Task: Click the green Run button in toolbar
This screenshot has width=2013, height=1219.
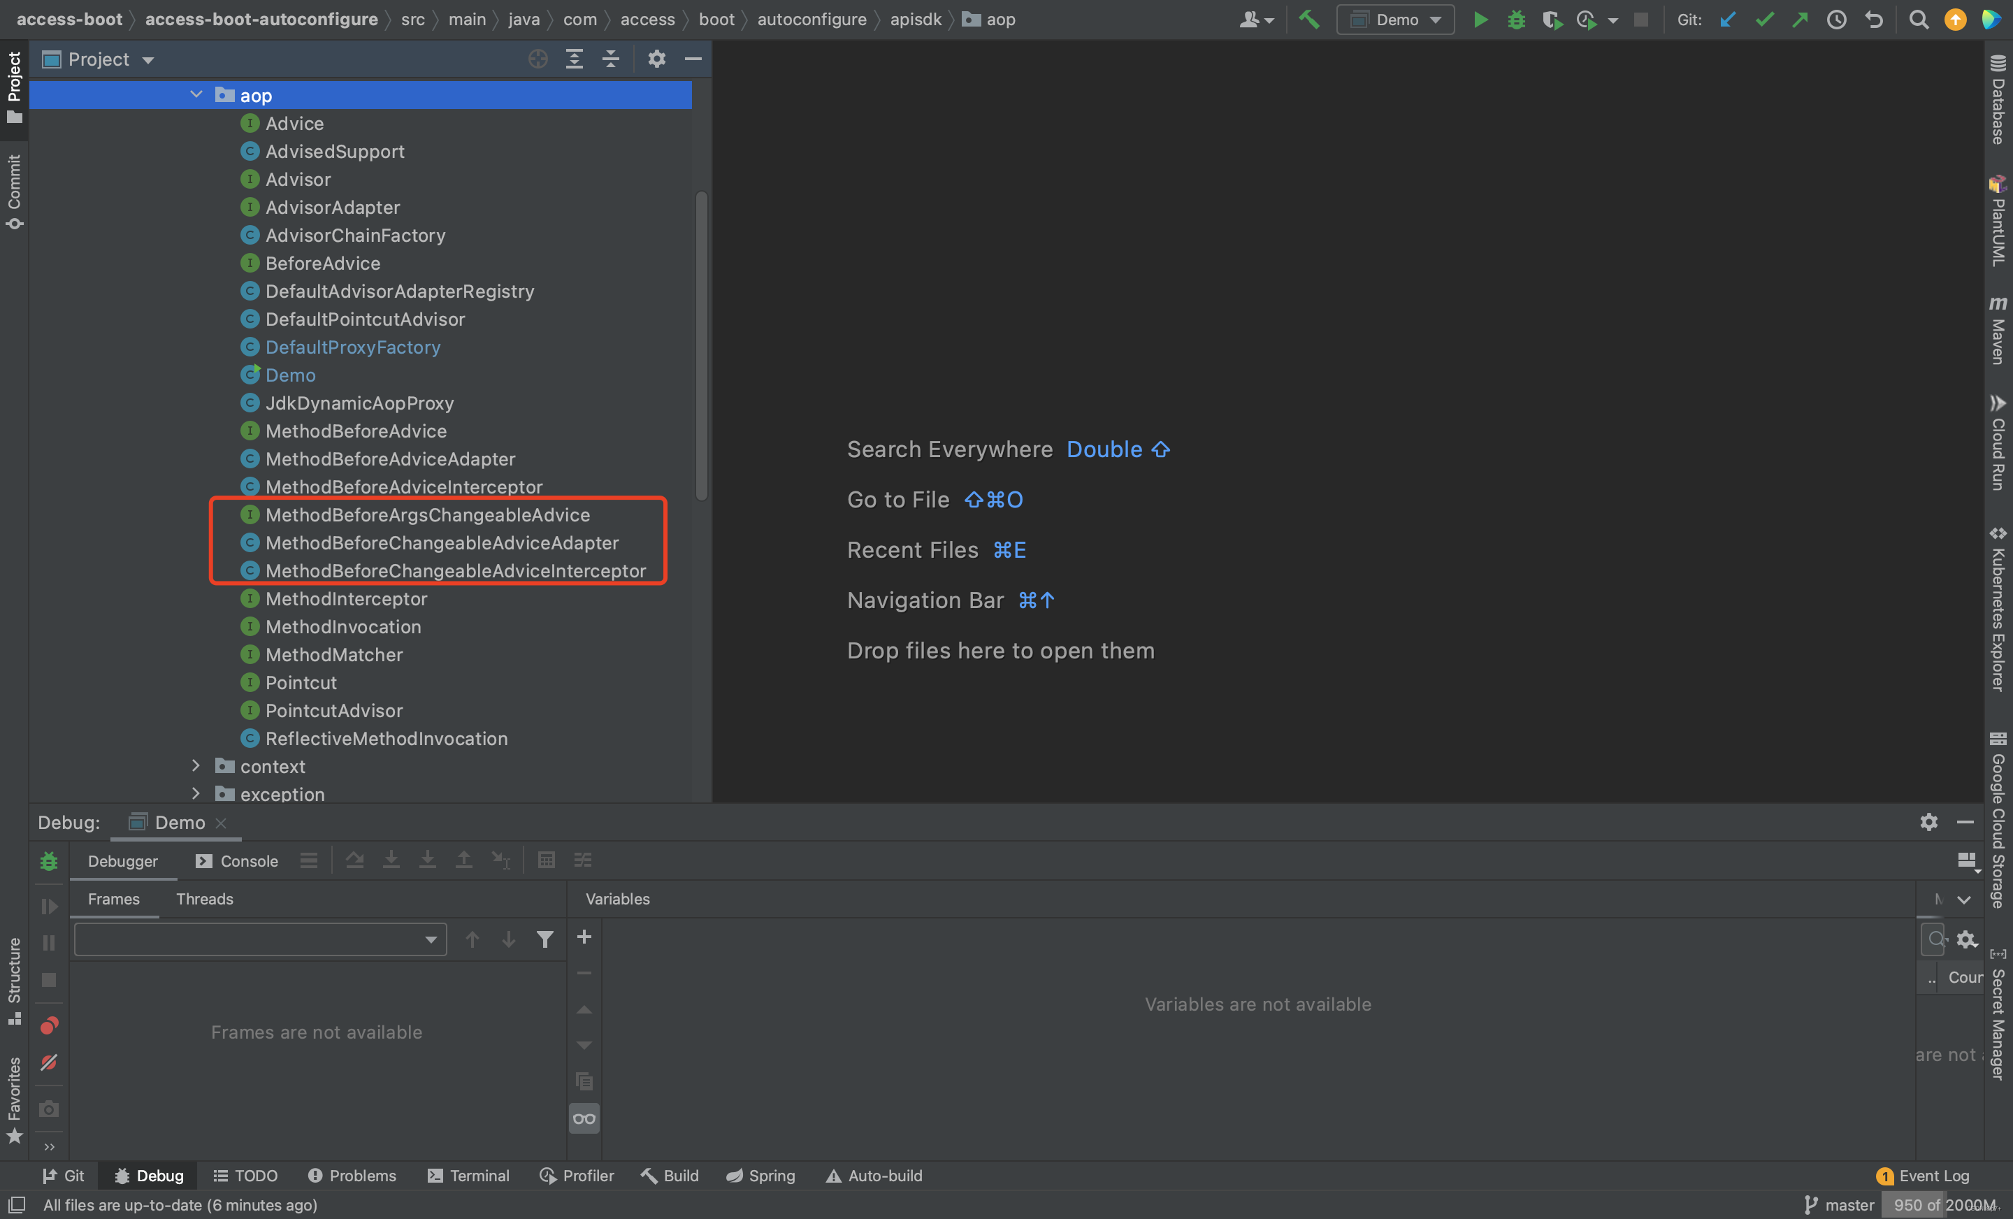Action: tap(1480, 20)
